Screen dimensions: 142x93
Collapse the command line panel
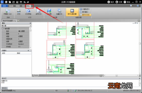coord(139,78)
